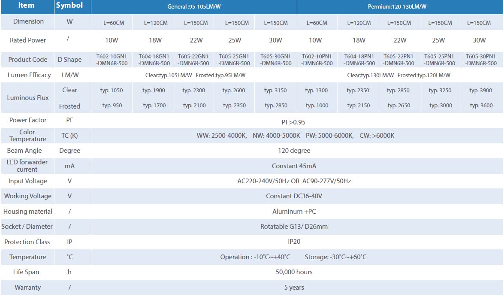This screenshot has width=504, height=300.
Task: Select product code T604-18PN1-DMN6B-500
Action: tap(359, 60)
